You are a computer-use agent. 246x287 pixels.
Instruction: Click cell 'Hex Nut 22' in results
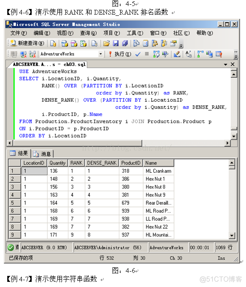point(158,227)
